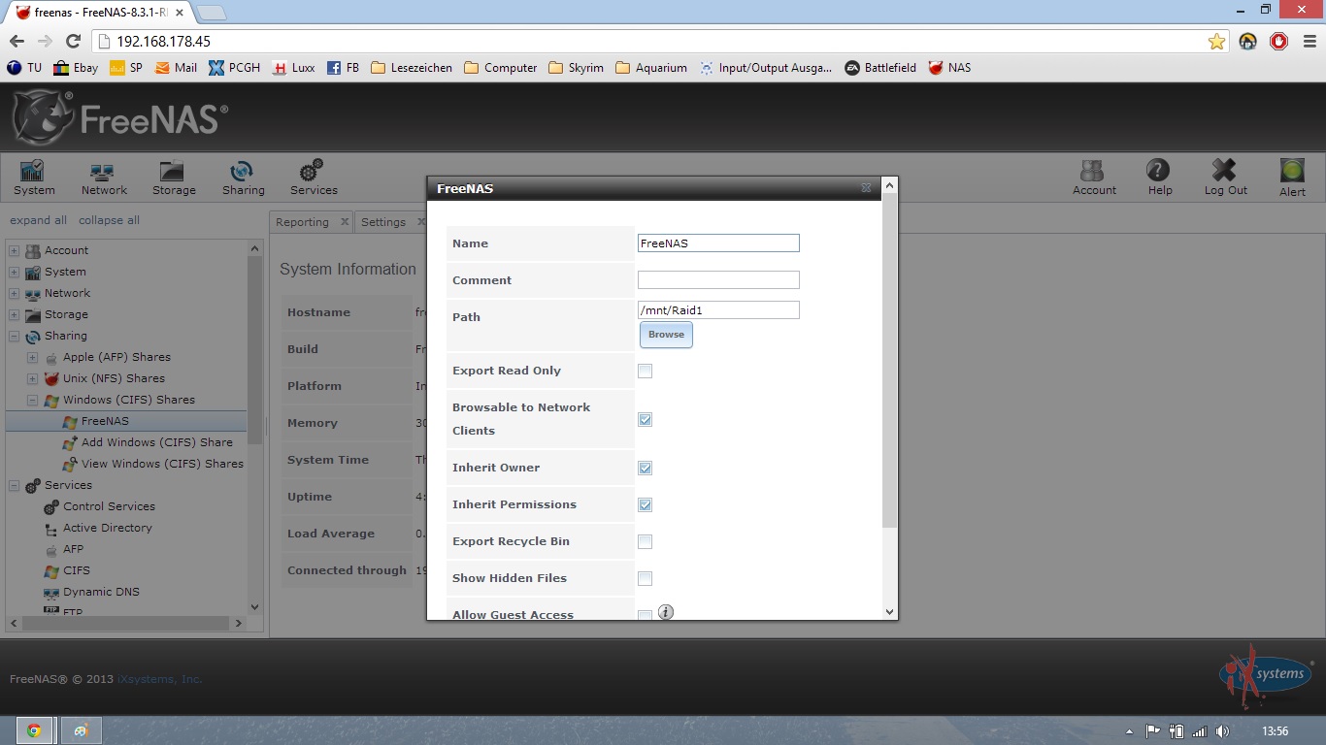Uncheck Inherit Permissions checkbox
The image size is (1326, 745).
point(645,504)
